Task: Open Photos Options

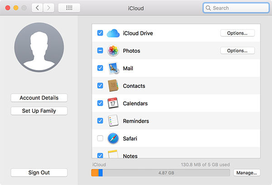Action: pyautogui.click(x=237, y=50)
